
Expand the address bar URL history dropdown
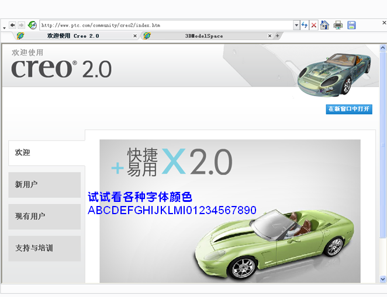(x=296, y=25)
